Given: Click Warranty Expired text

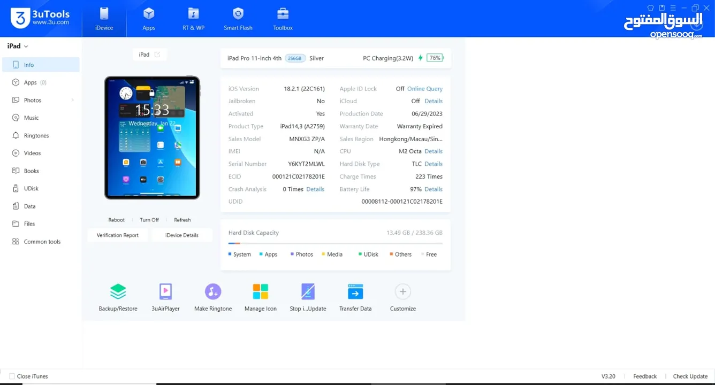Looking at the screenshot, I should click(420, 126).
